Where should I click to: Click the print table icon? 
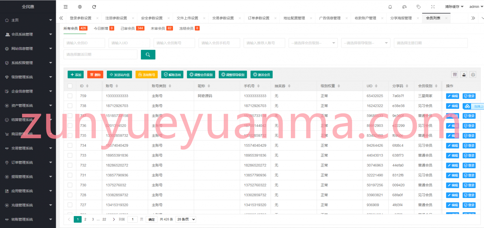coord(473,75)
